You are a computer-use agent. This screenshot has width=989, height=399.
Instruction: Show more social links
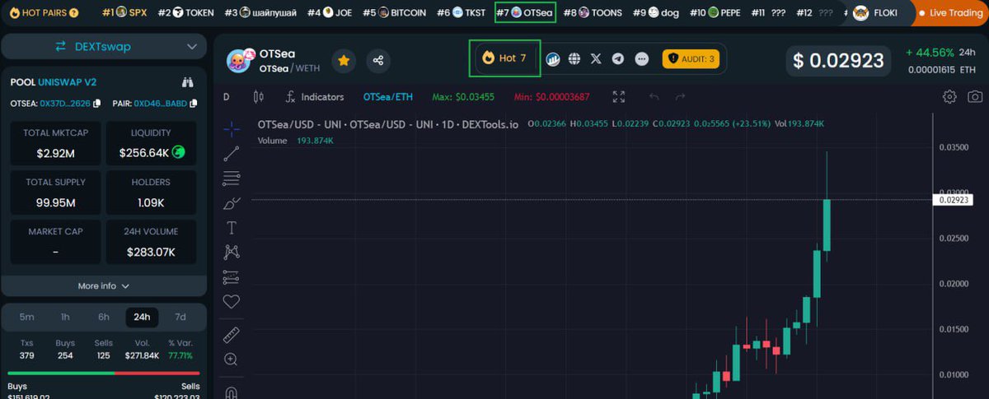pyautogui.click(x=642, y=59)
